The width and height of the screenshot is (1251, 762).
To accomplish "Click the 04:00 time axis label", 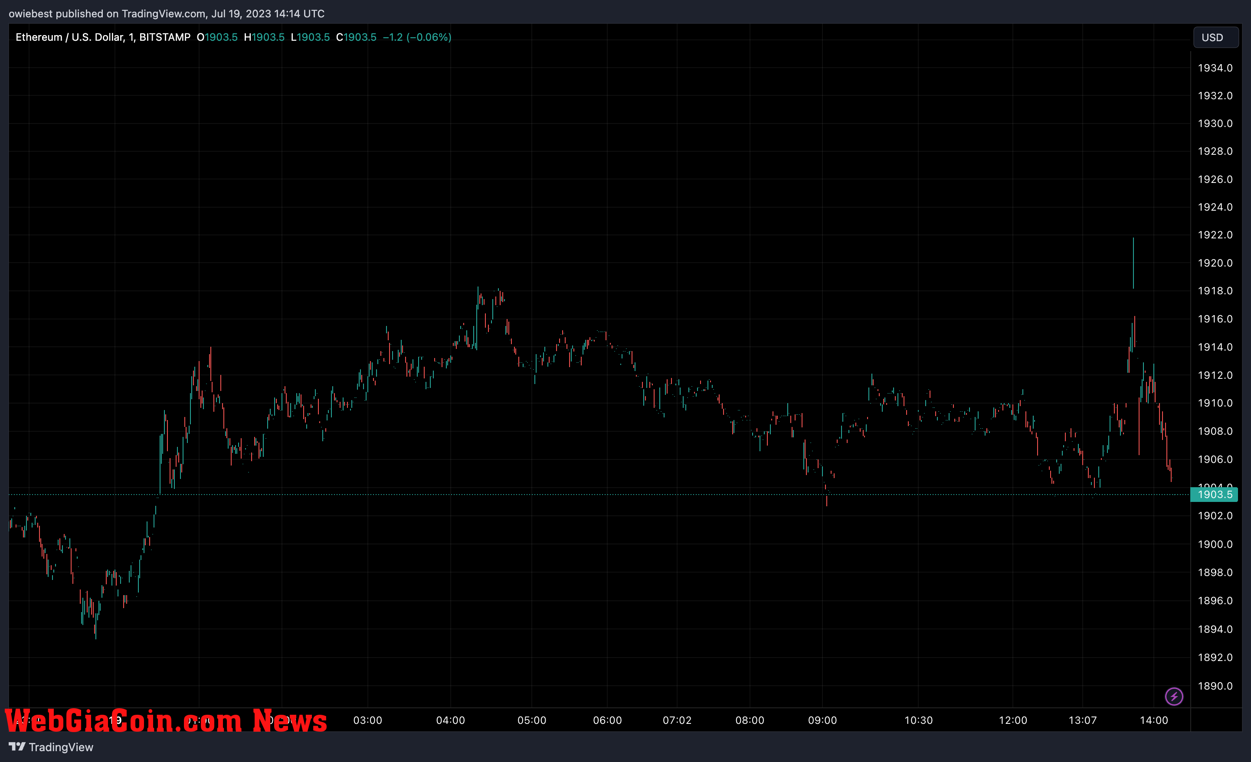I will [450, 720].
